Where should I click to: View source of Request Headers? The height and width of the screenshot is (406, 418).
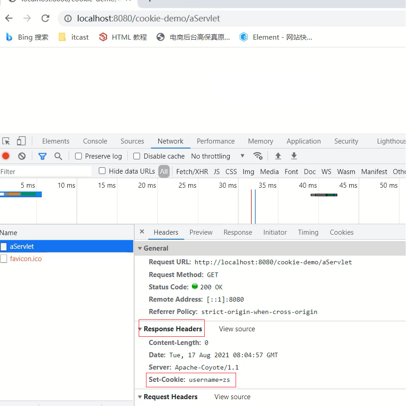[x=232, y=396]
